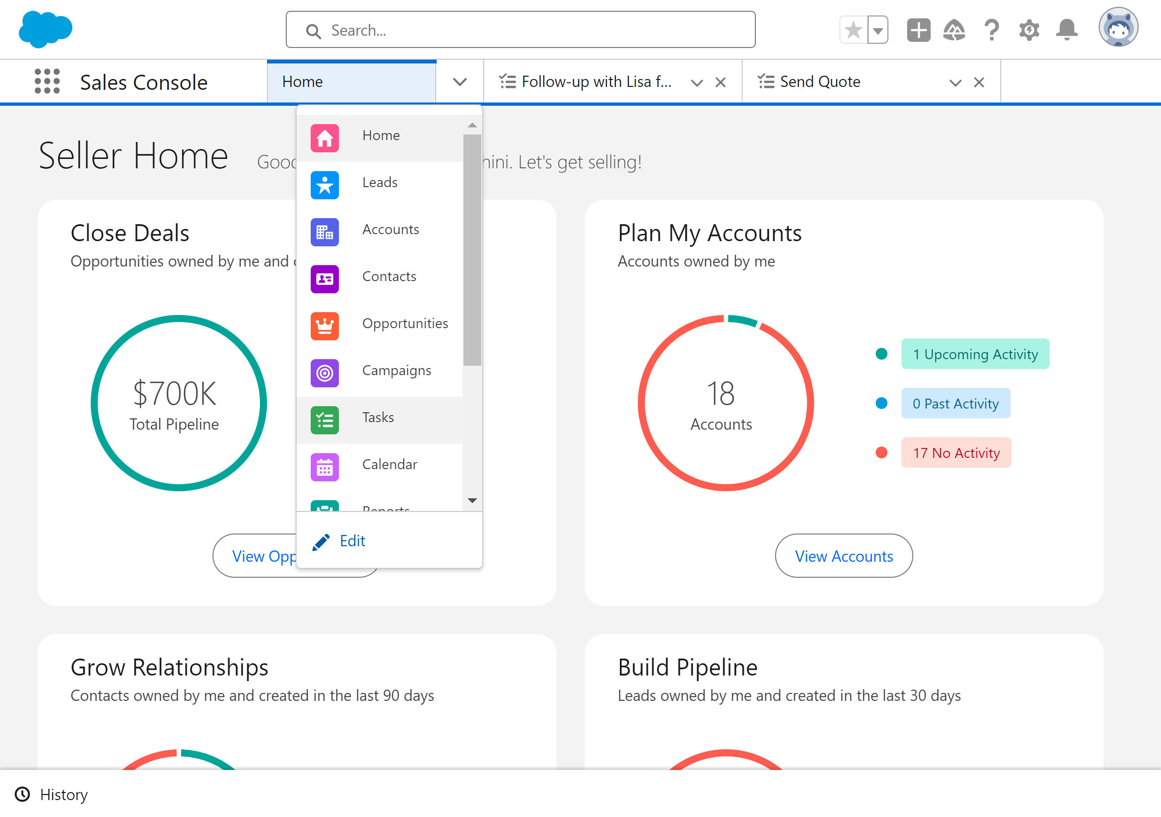
Task: Click the Home tab label
Action: tap(302, 82)
